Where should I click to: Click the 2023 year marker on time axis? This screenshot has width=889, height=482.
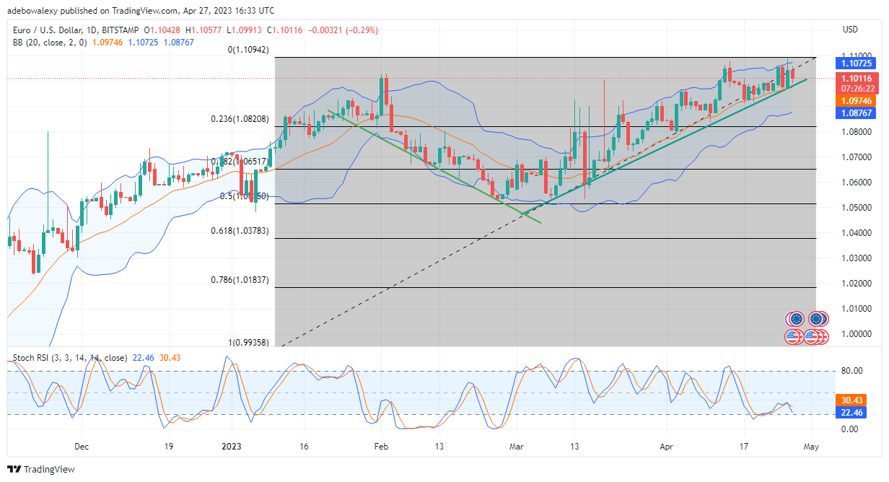(x=232, y=447)
